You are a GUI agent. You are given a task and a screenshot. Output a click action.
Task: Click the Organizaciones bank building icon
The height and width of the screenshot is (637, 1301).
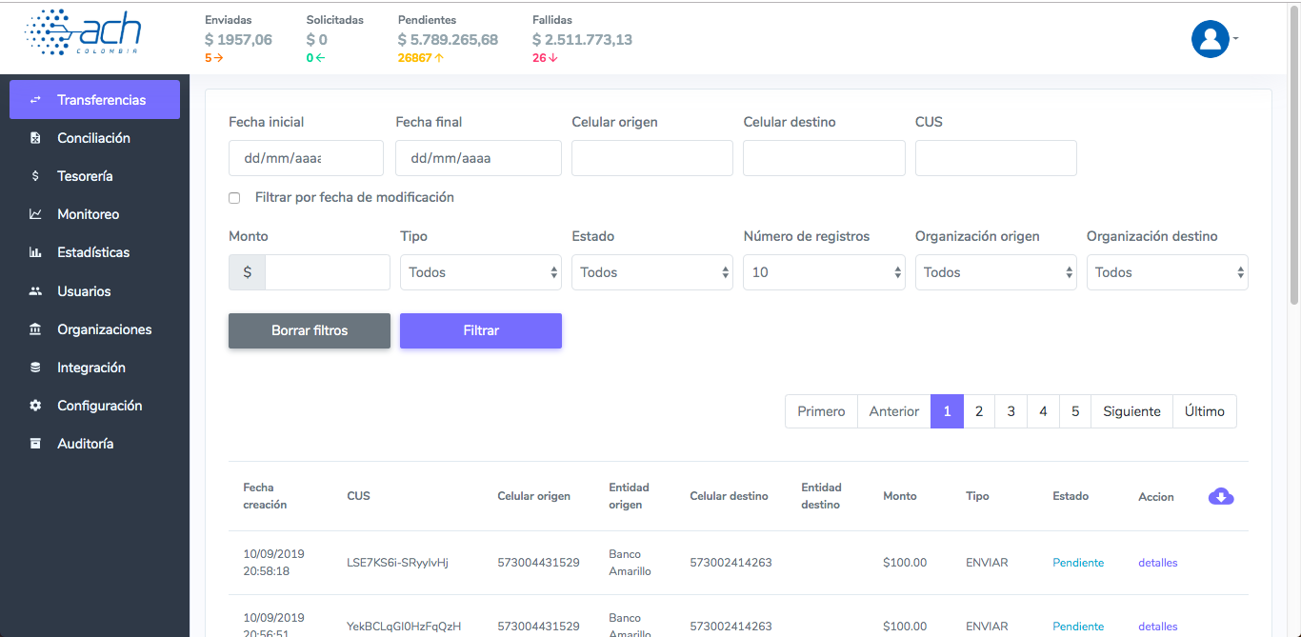35,329
